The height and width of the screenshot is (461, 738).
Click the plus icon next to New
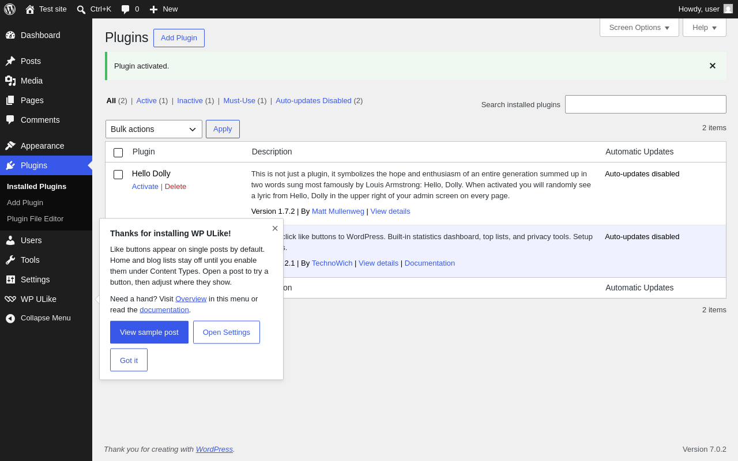153,9
